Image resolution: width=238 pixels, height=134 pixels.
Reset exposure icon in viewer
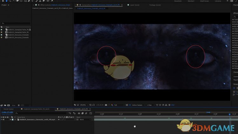point(169,105)
